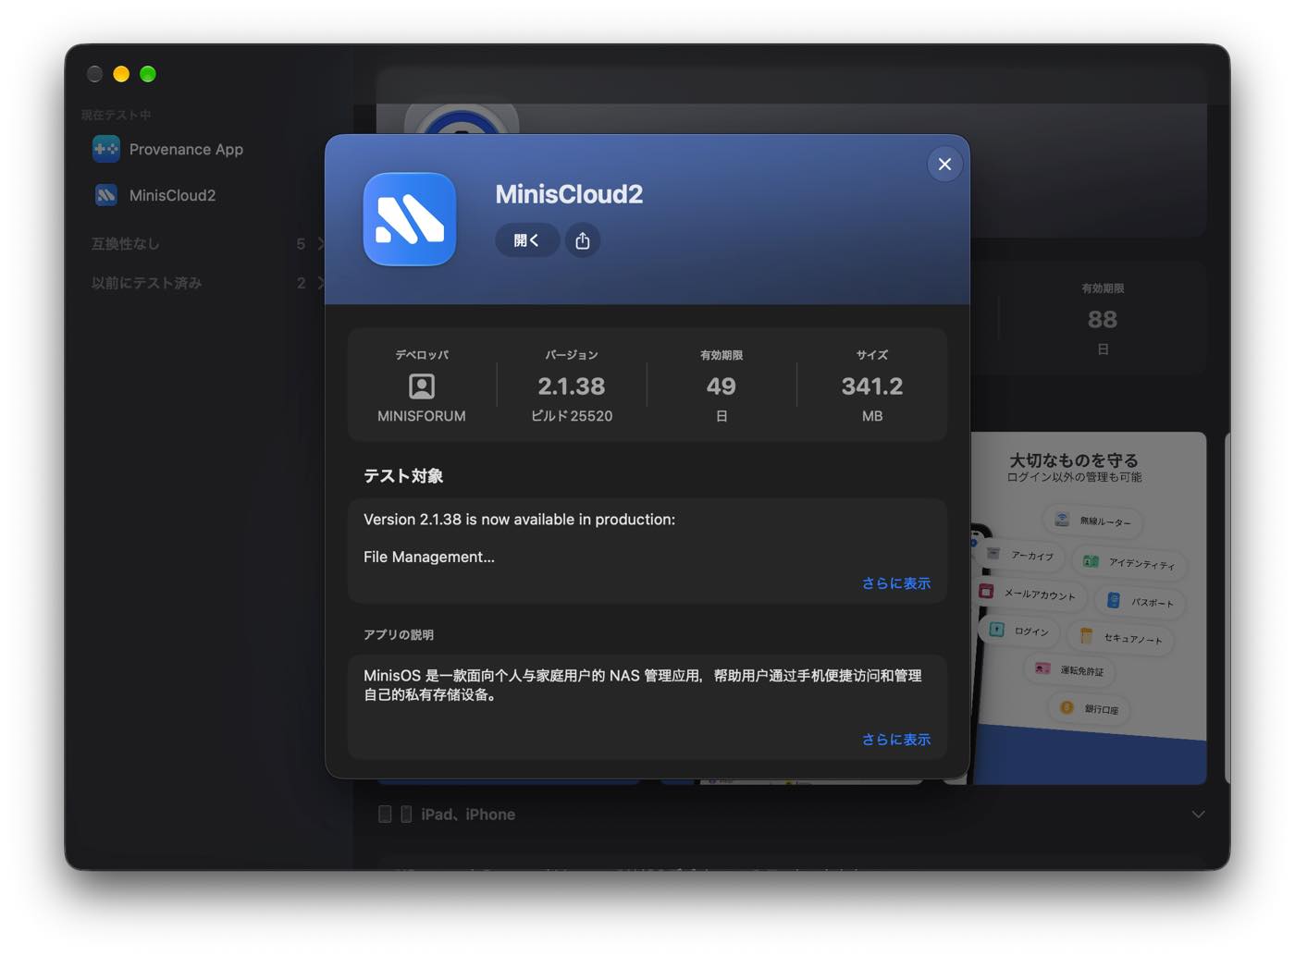Expand the 互換性なし sidebar section

[320, 244]
